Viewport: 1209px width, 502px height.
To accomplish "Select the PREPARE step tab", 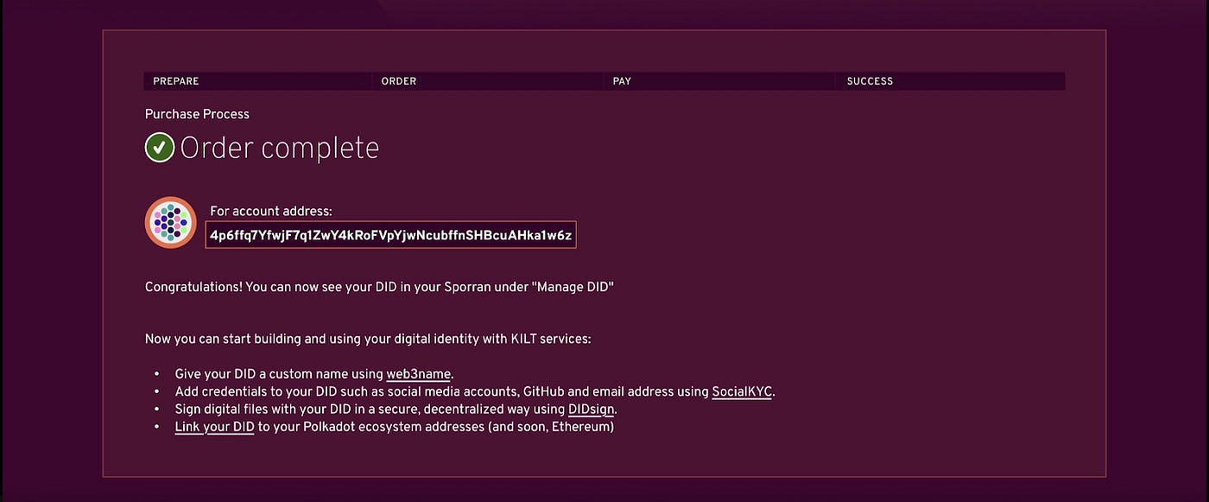I will point(258,81).
